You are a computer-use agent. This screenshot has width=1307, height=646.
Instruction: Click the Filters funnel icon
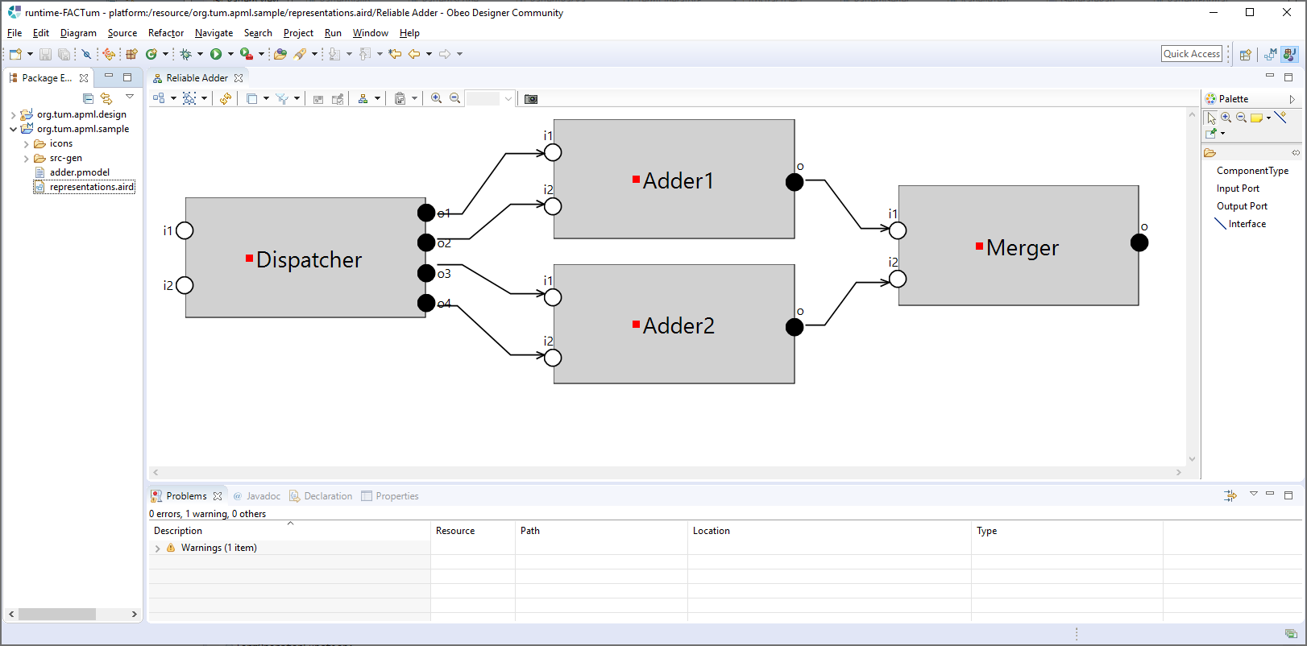(282, 98)
